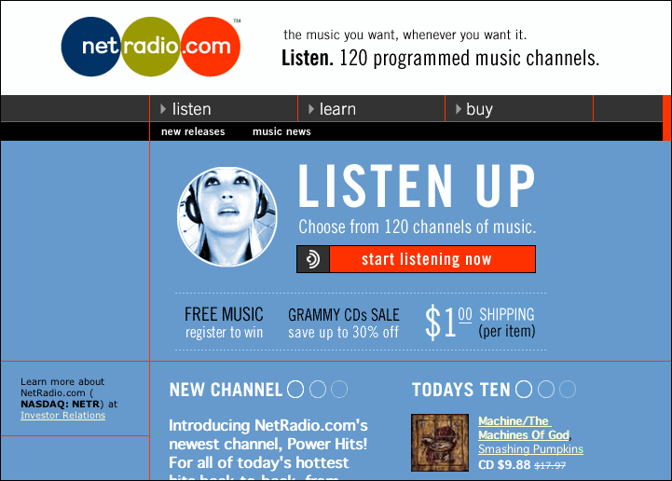Open the Smashing Pumpkins artist link
This screenshot has width=672, height=481.
530,449
